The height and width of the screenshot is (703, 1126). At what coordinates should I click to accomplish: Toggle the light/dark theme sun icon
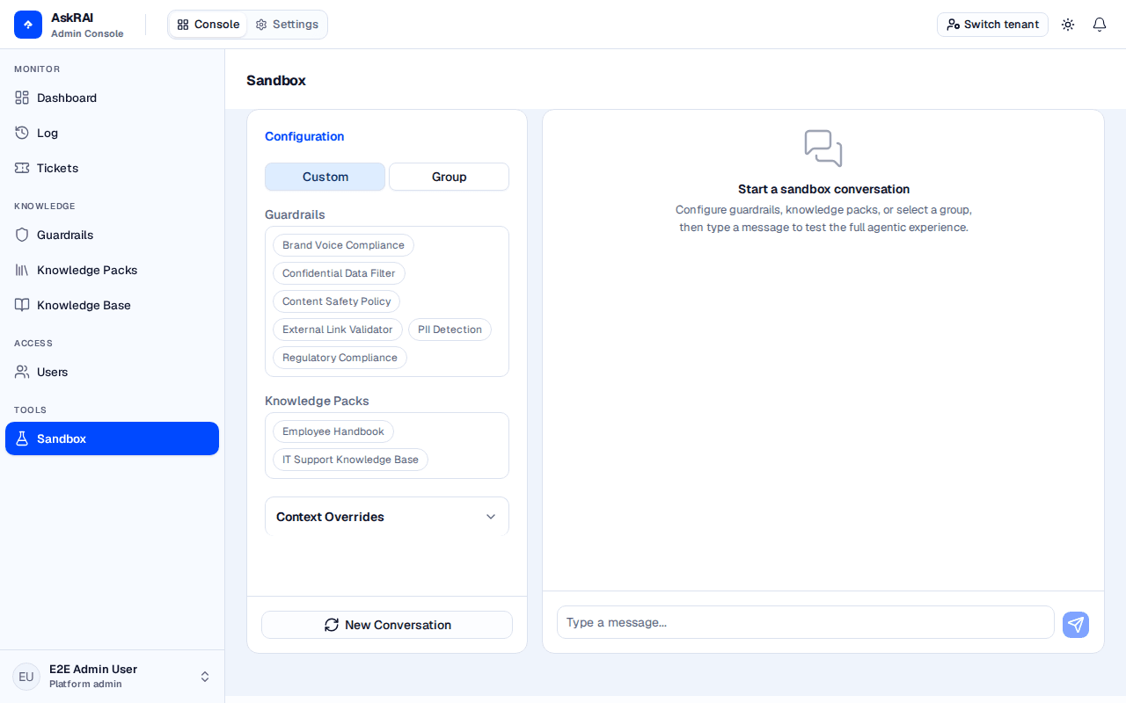click(1068, 25)
